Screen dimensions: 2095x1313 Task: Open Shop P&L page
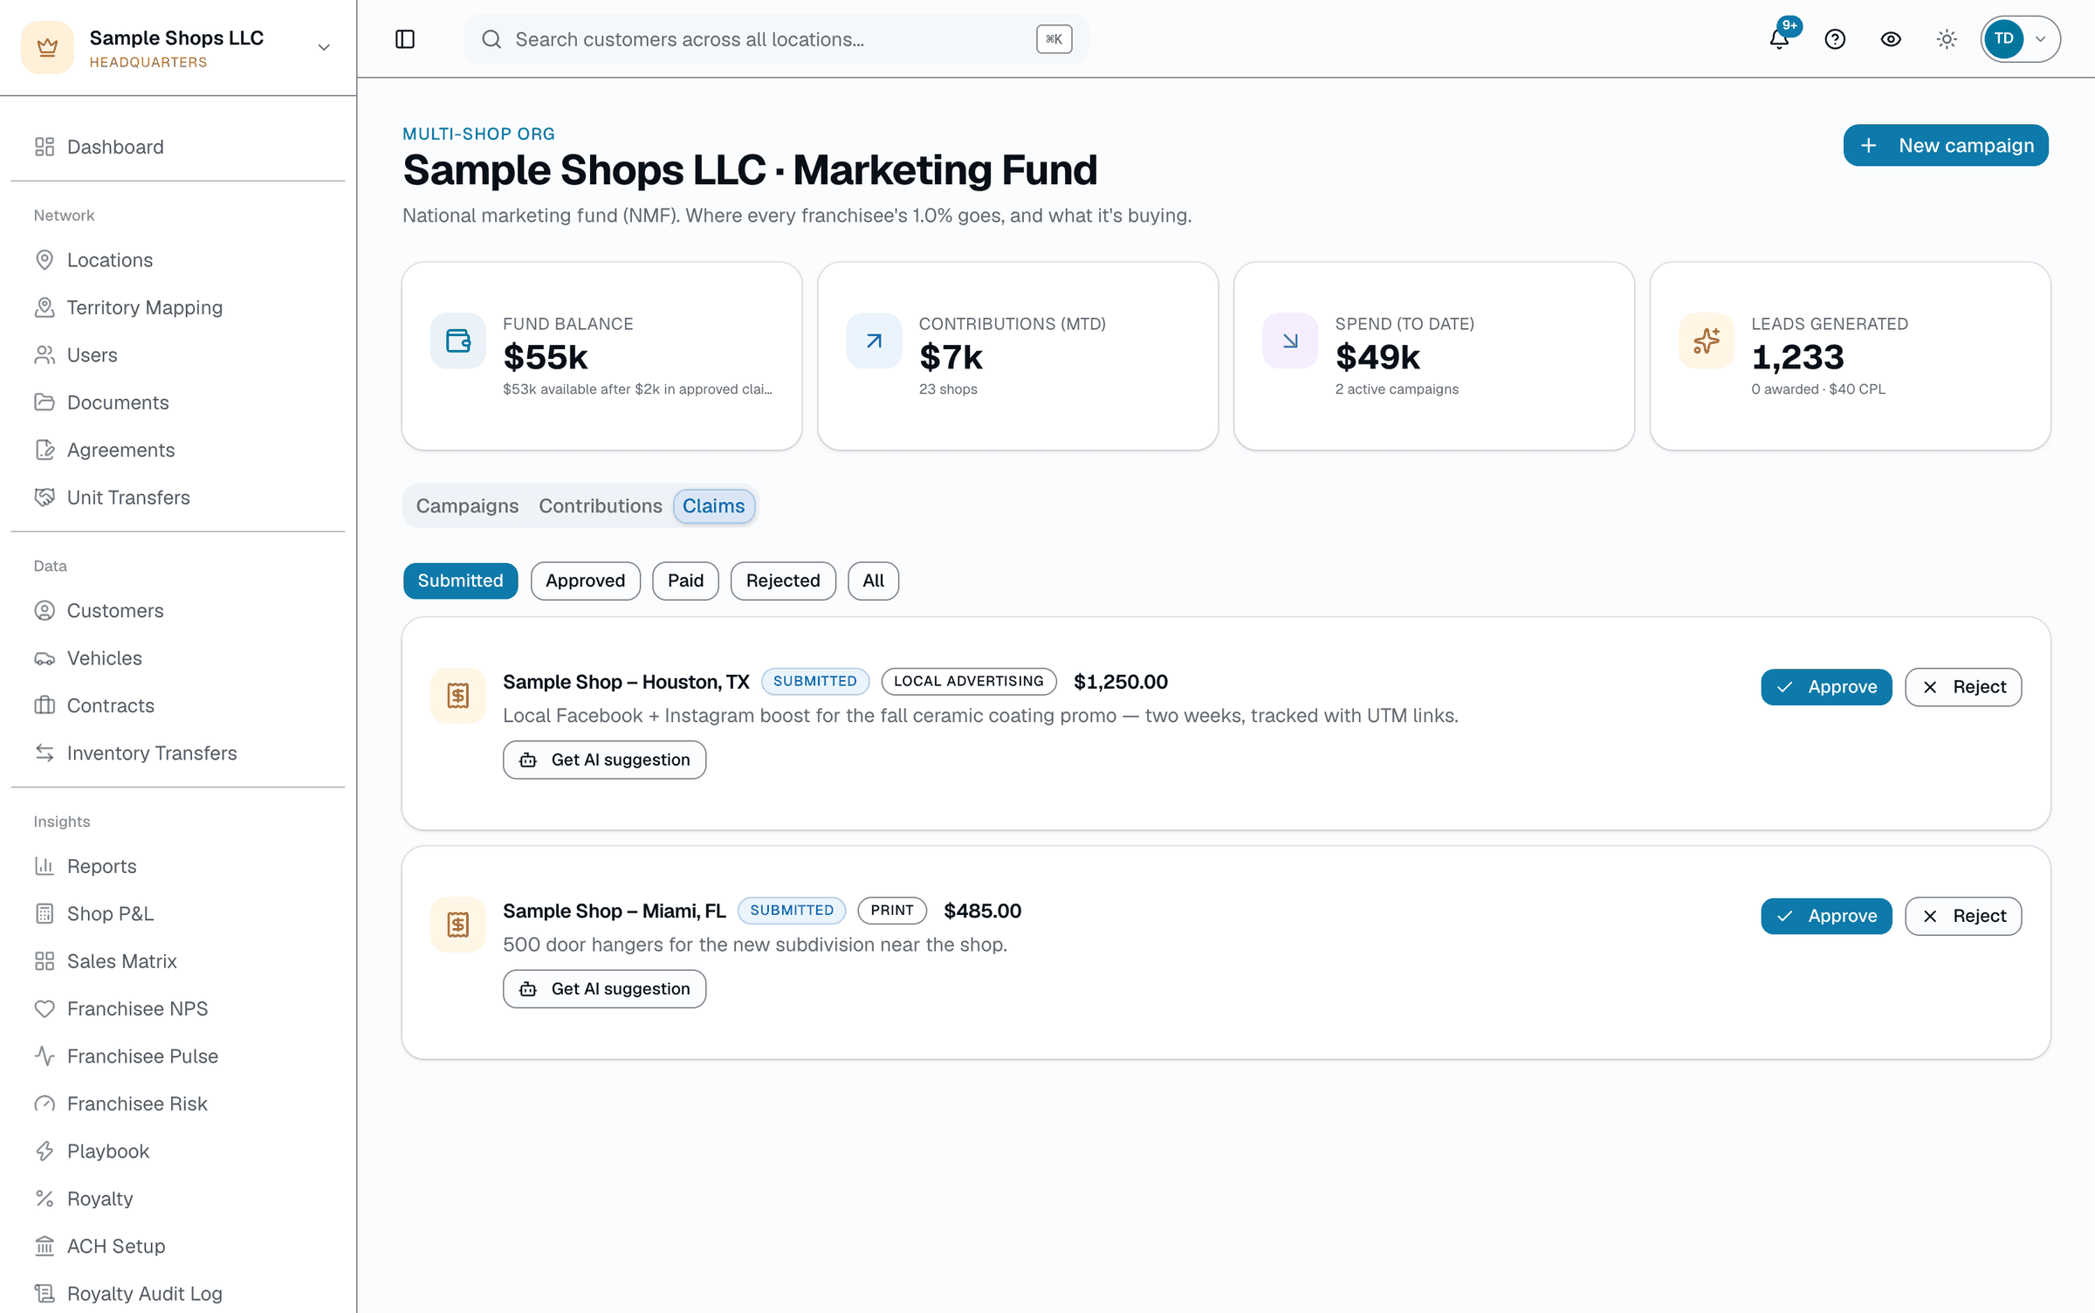(x=178, y=914)
